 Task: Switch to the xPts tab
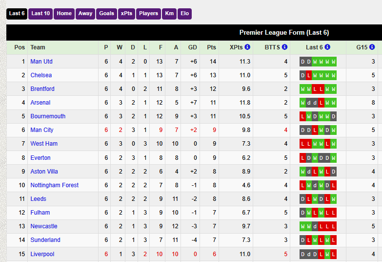click(x=126, y=14)
